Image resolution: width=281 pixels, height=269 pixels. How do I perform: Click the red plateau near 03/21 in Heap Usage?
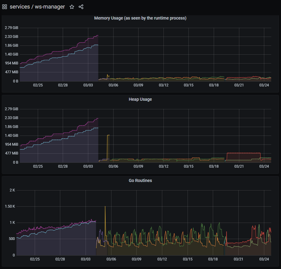click(244, 154)
